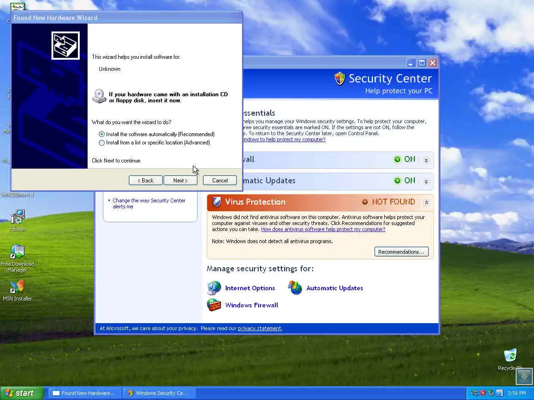Click Firewall ON status indicator

coord(405,159)
